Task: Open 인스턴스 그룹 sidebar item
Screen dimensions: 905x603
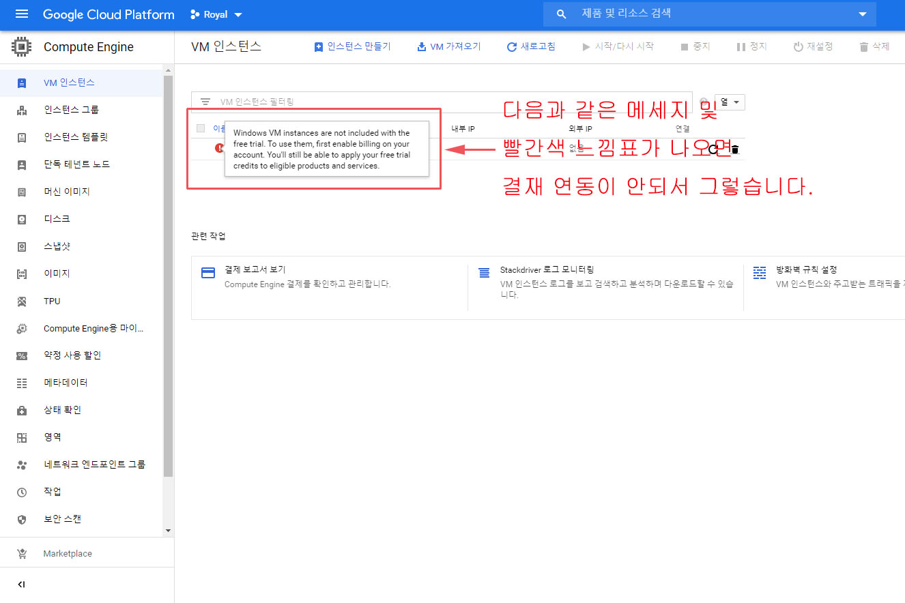Action: click(82, 110)
